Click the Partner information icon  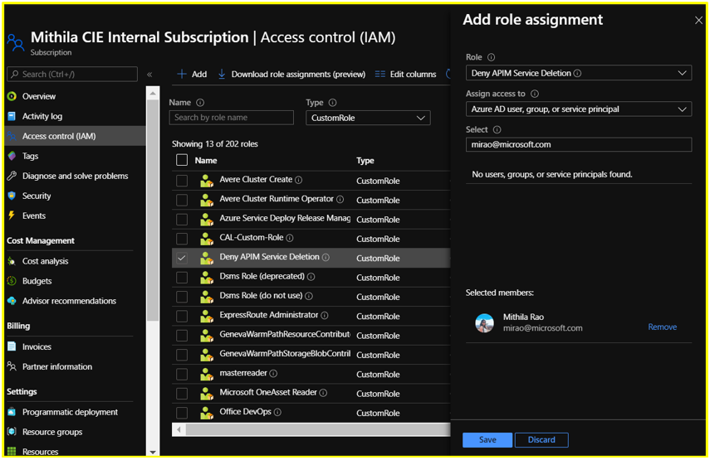[12, 366]
